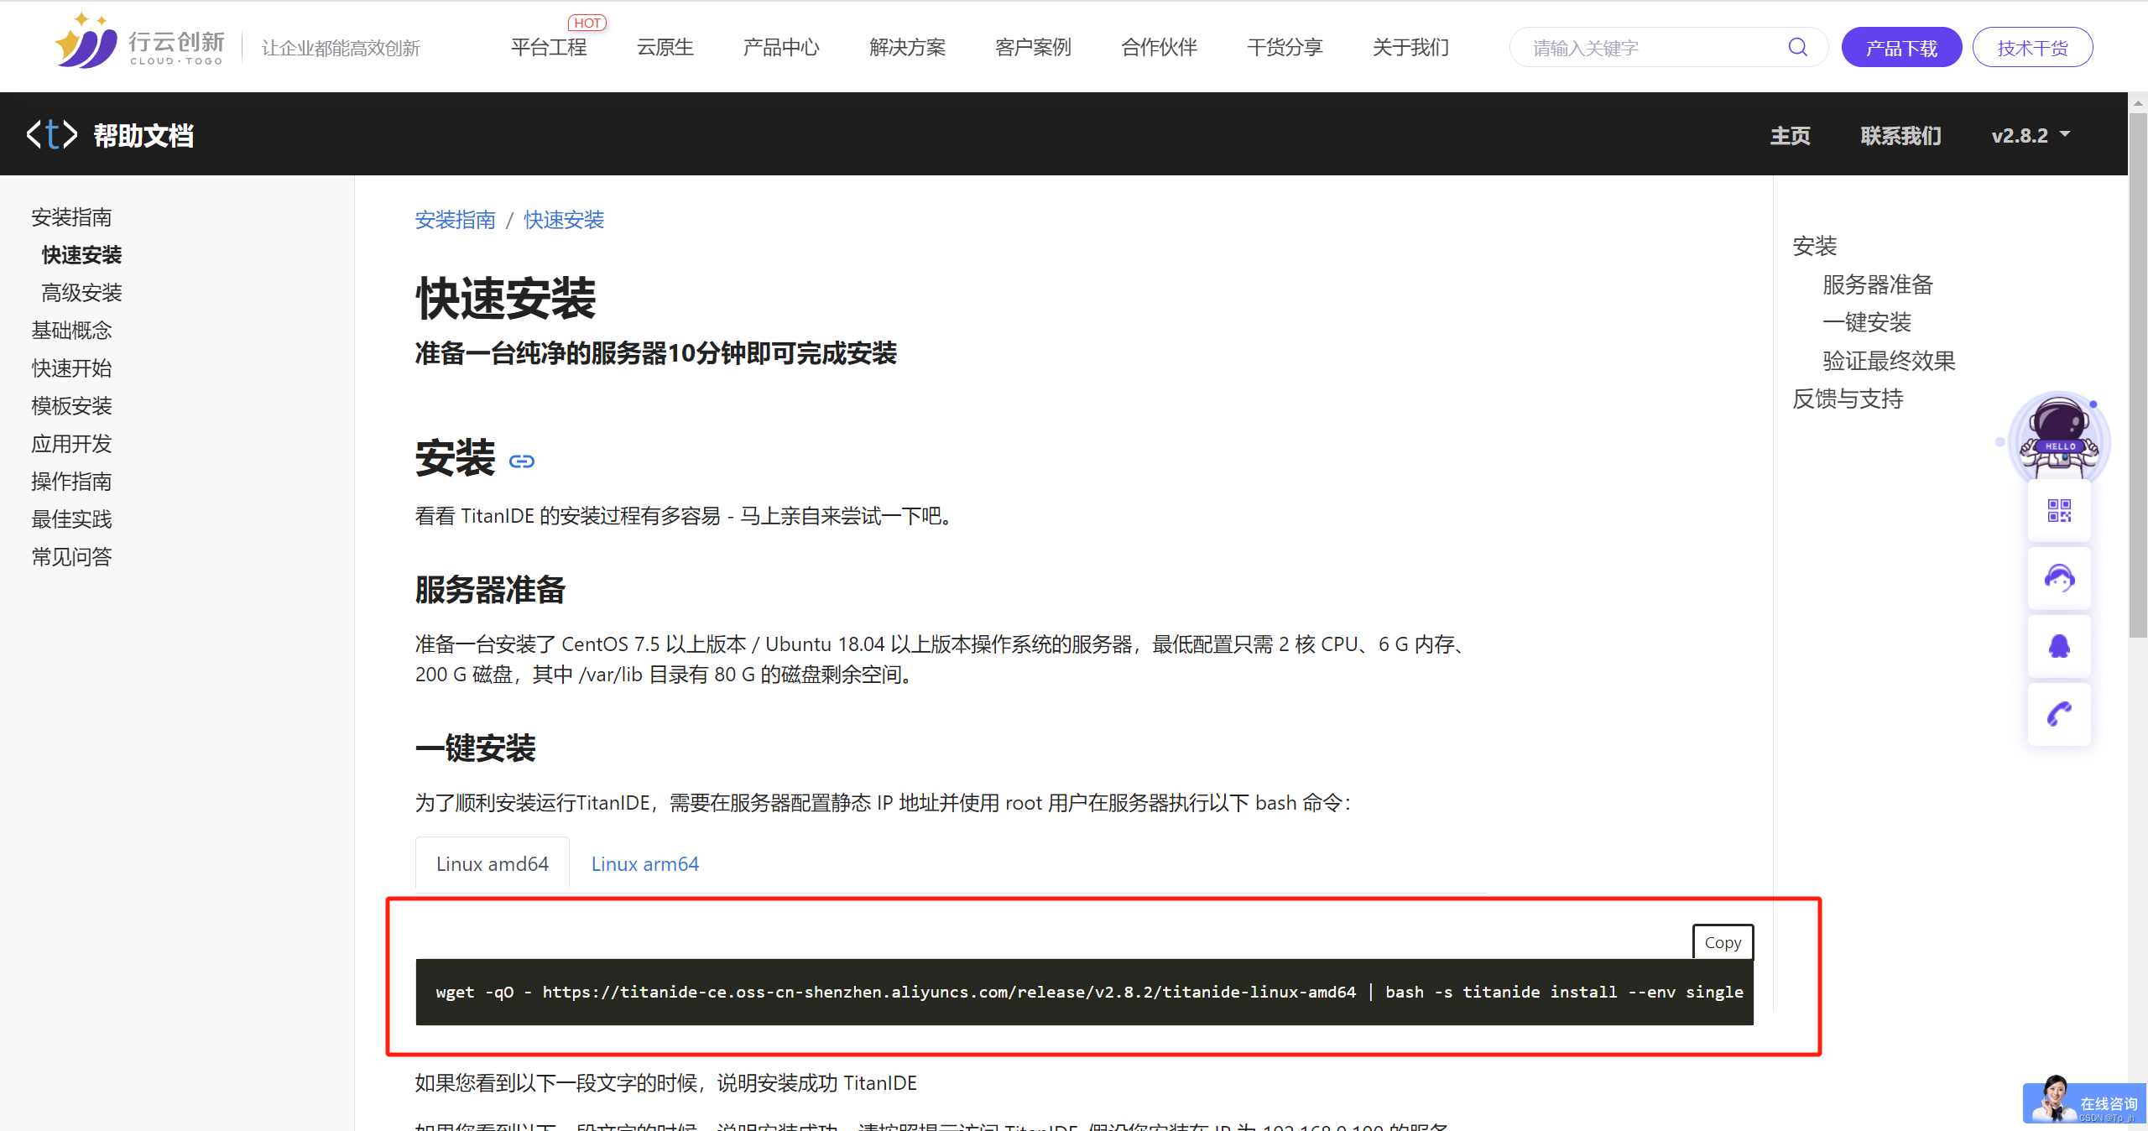Jump to 反馈与支持 in the page outline
The height and width of the screenshot is (1131, 2148).
tap(1848, 399)
